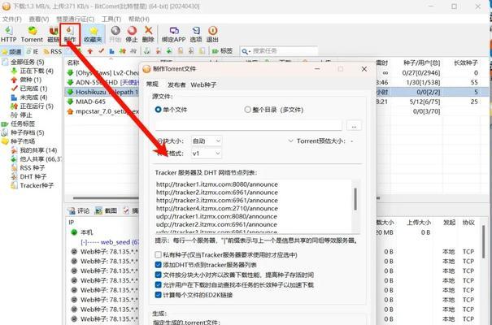
Task: Select the 整个目录 (多文件) radio button
Action: (x=247, y=110)
